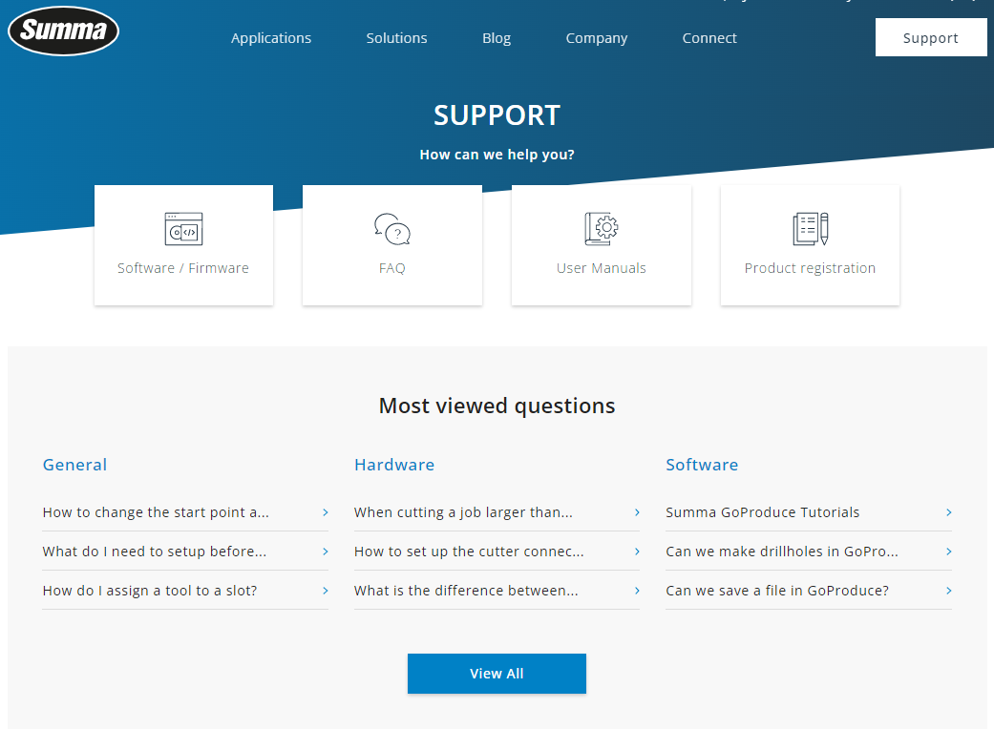Open 'Can we make drillholes in GoPro...' question

click(x=808, y=552)
